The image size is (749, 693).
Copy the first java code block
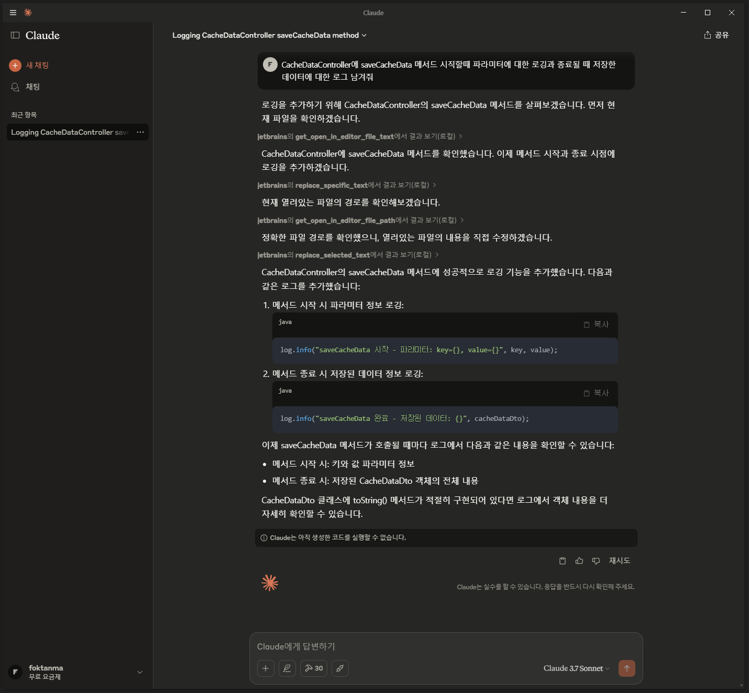point(596,324)
